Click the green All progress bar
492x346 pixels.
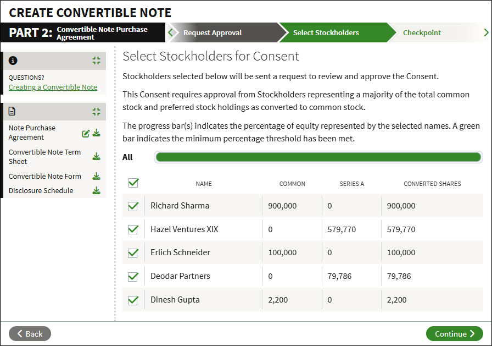coord(318,157)
